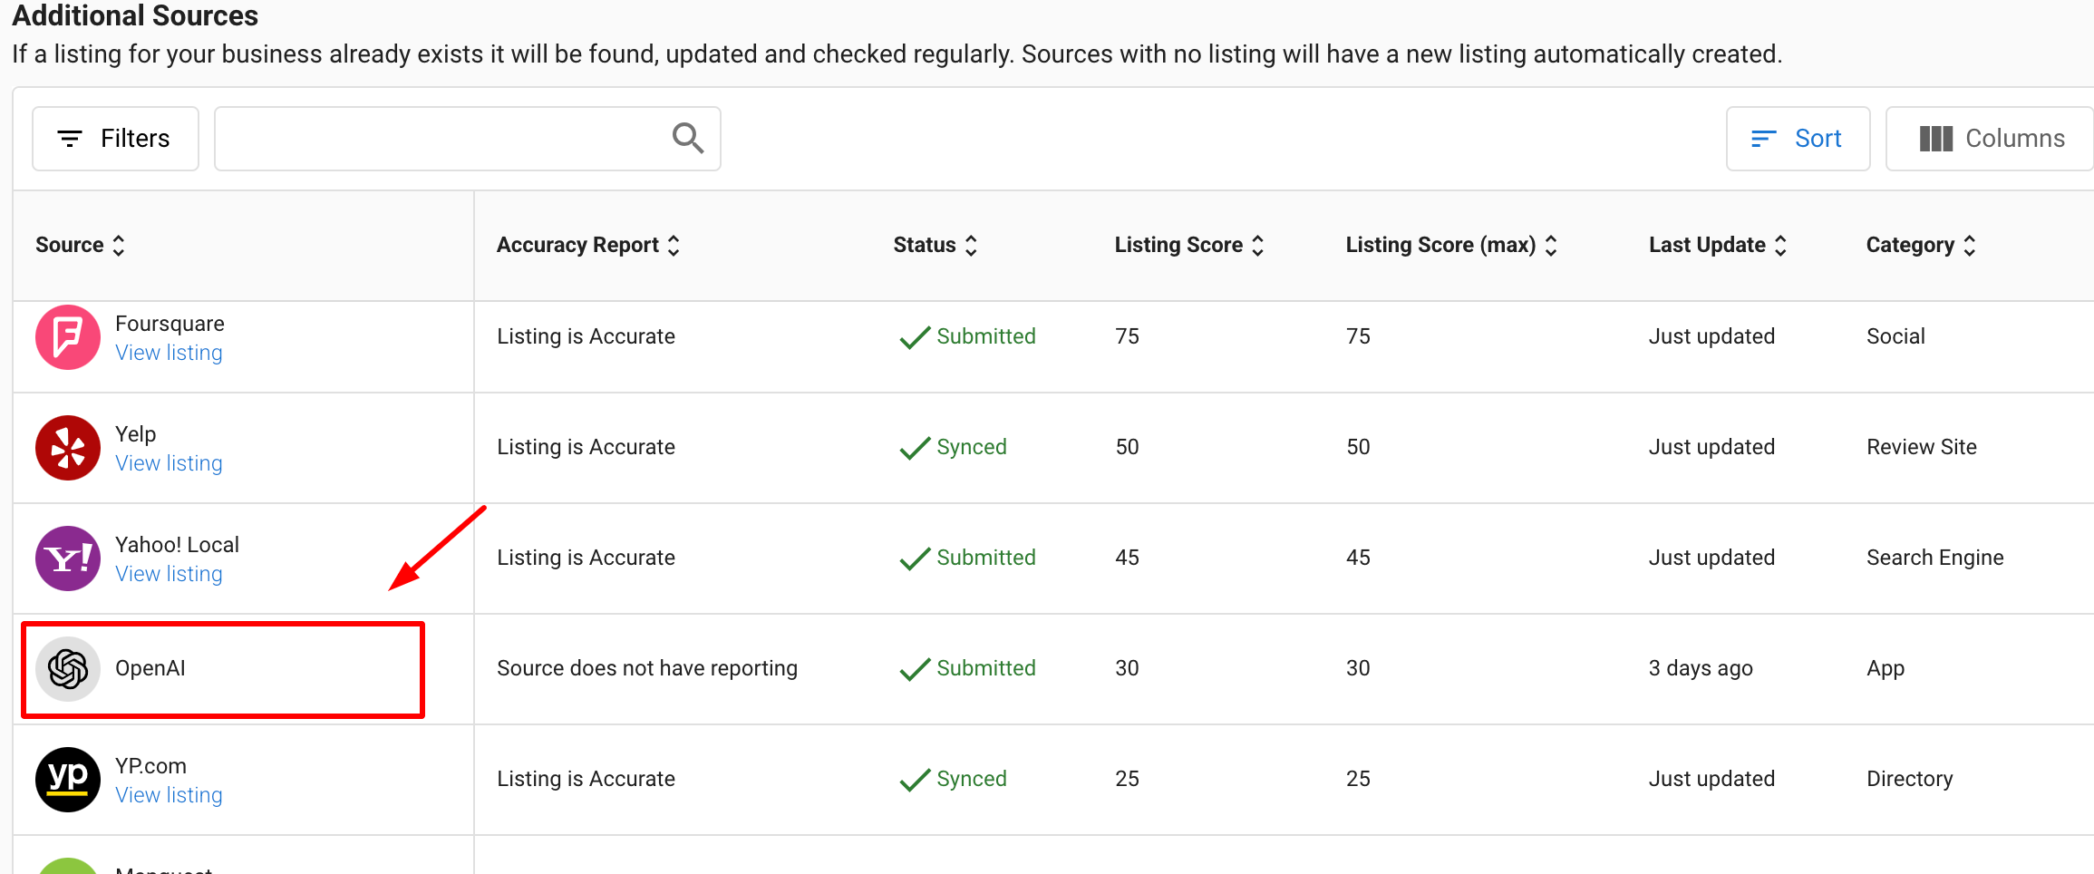Click the green checkmark in Yahoo! Local row
2094x874 pixels.
tap(915, 558)
